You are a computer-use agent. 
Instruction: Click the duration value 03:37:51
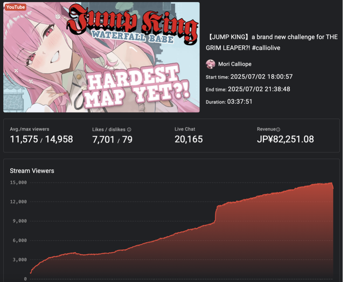coord(240,102)
